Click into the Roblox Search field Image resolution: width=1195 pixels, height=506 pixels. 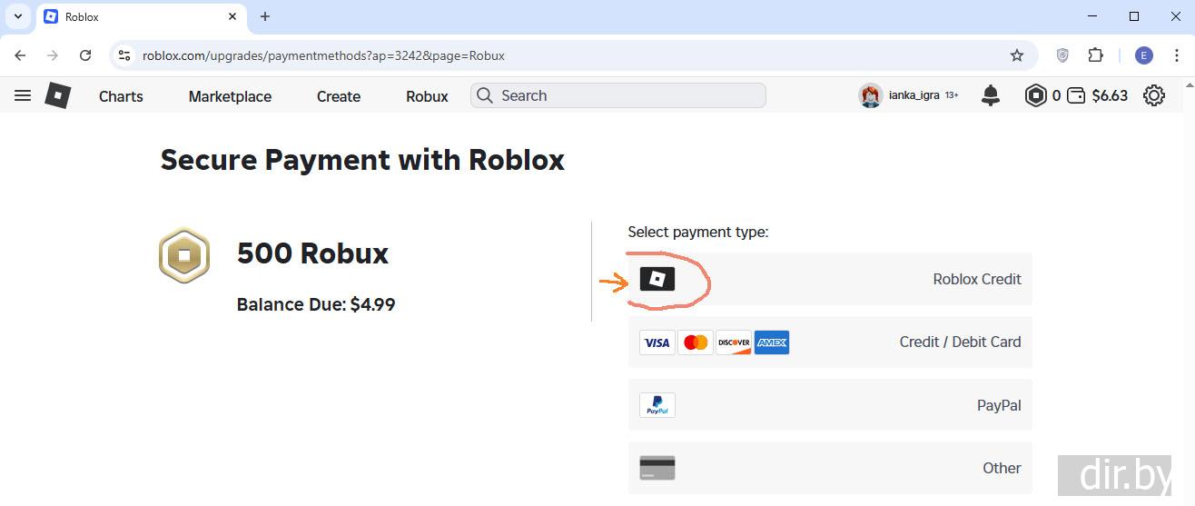pyautogui.click(x=627, y=95)
